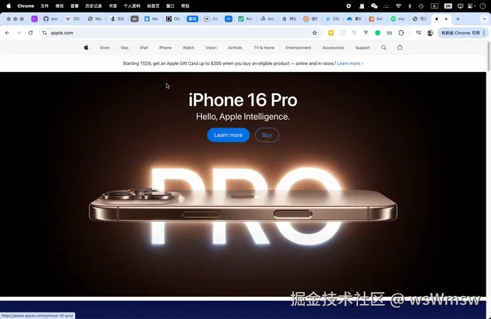Bookmark this page with the star icon
The image size is (491, 319).
click(x=315, y=33)
